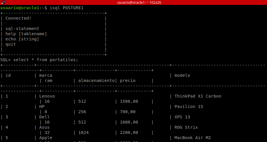Click the 'Asus' marca value
Viewport: 267px width, 142px height.
tap(44, 127)
